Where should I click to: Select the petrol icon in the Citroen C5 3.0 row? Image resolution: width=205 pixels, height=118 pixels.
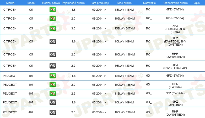coord(52,28)
